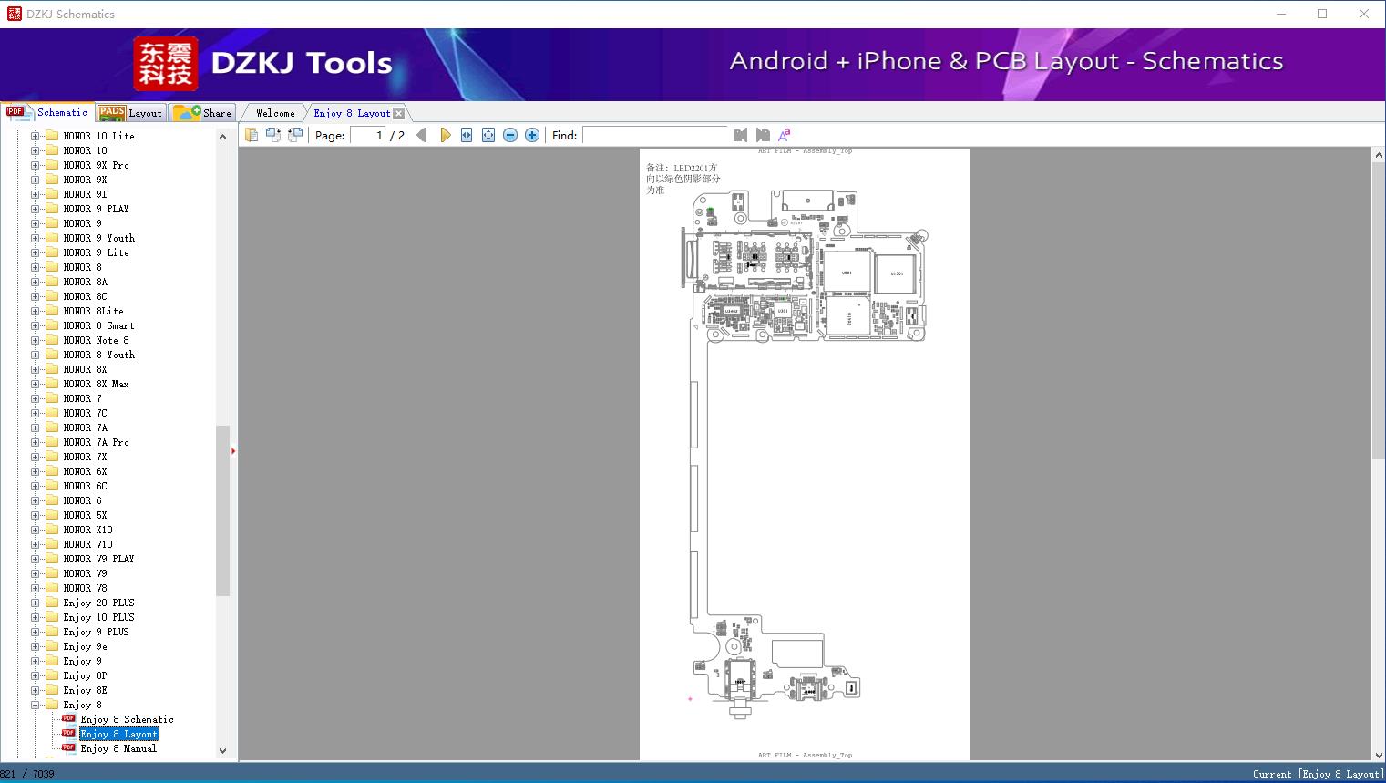This screenshot has height=783, width=1386.
Task: Click the rotate icon with the arrow on its left
Action: click(x=294, y=135)
